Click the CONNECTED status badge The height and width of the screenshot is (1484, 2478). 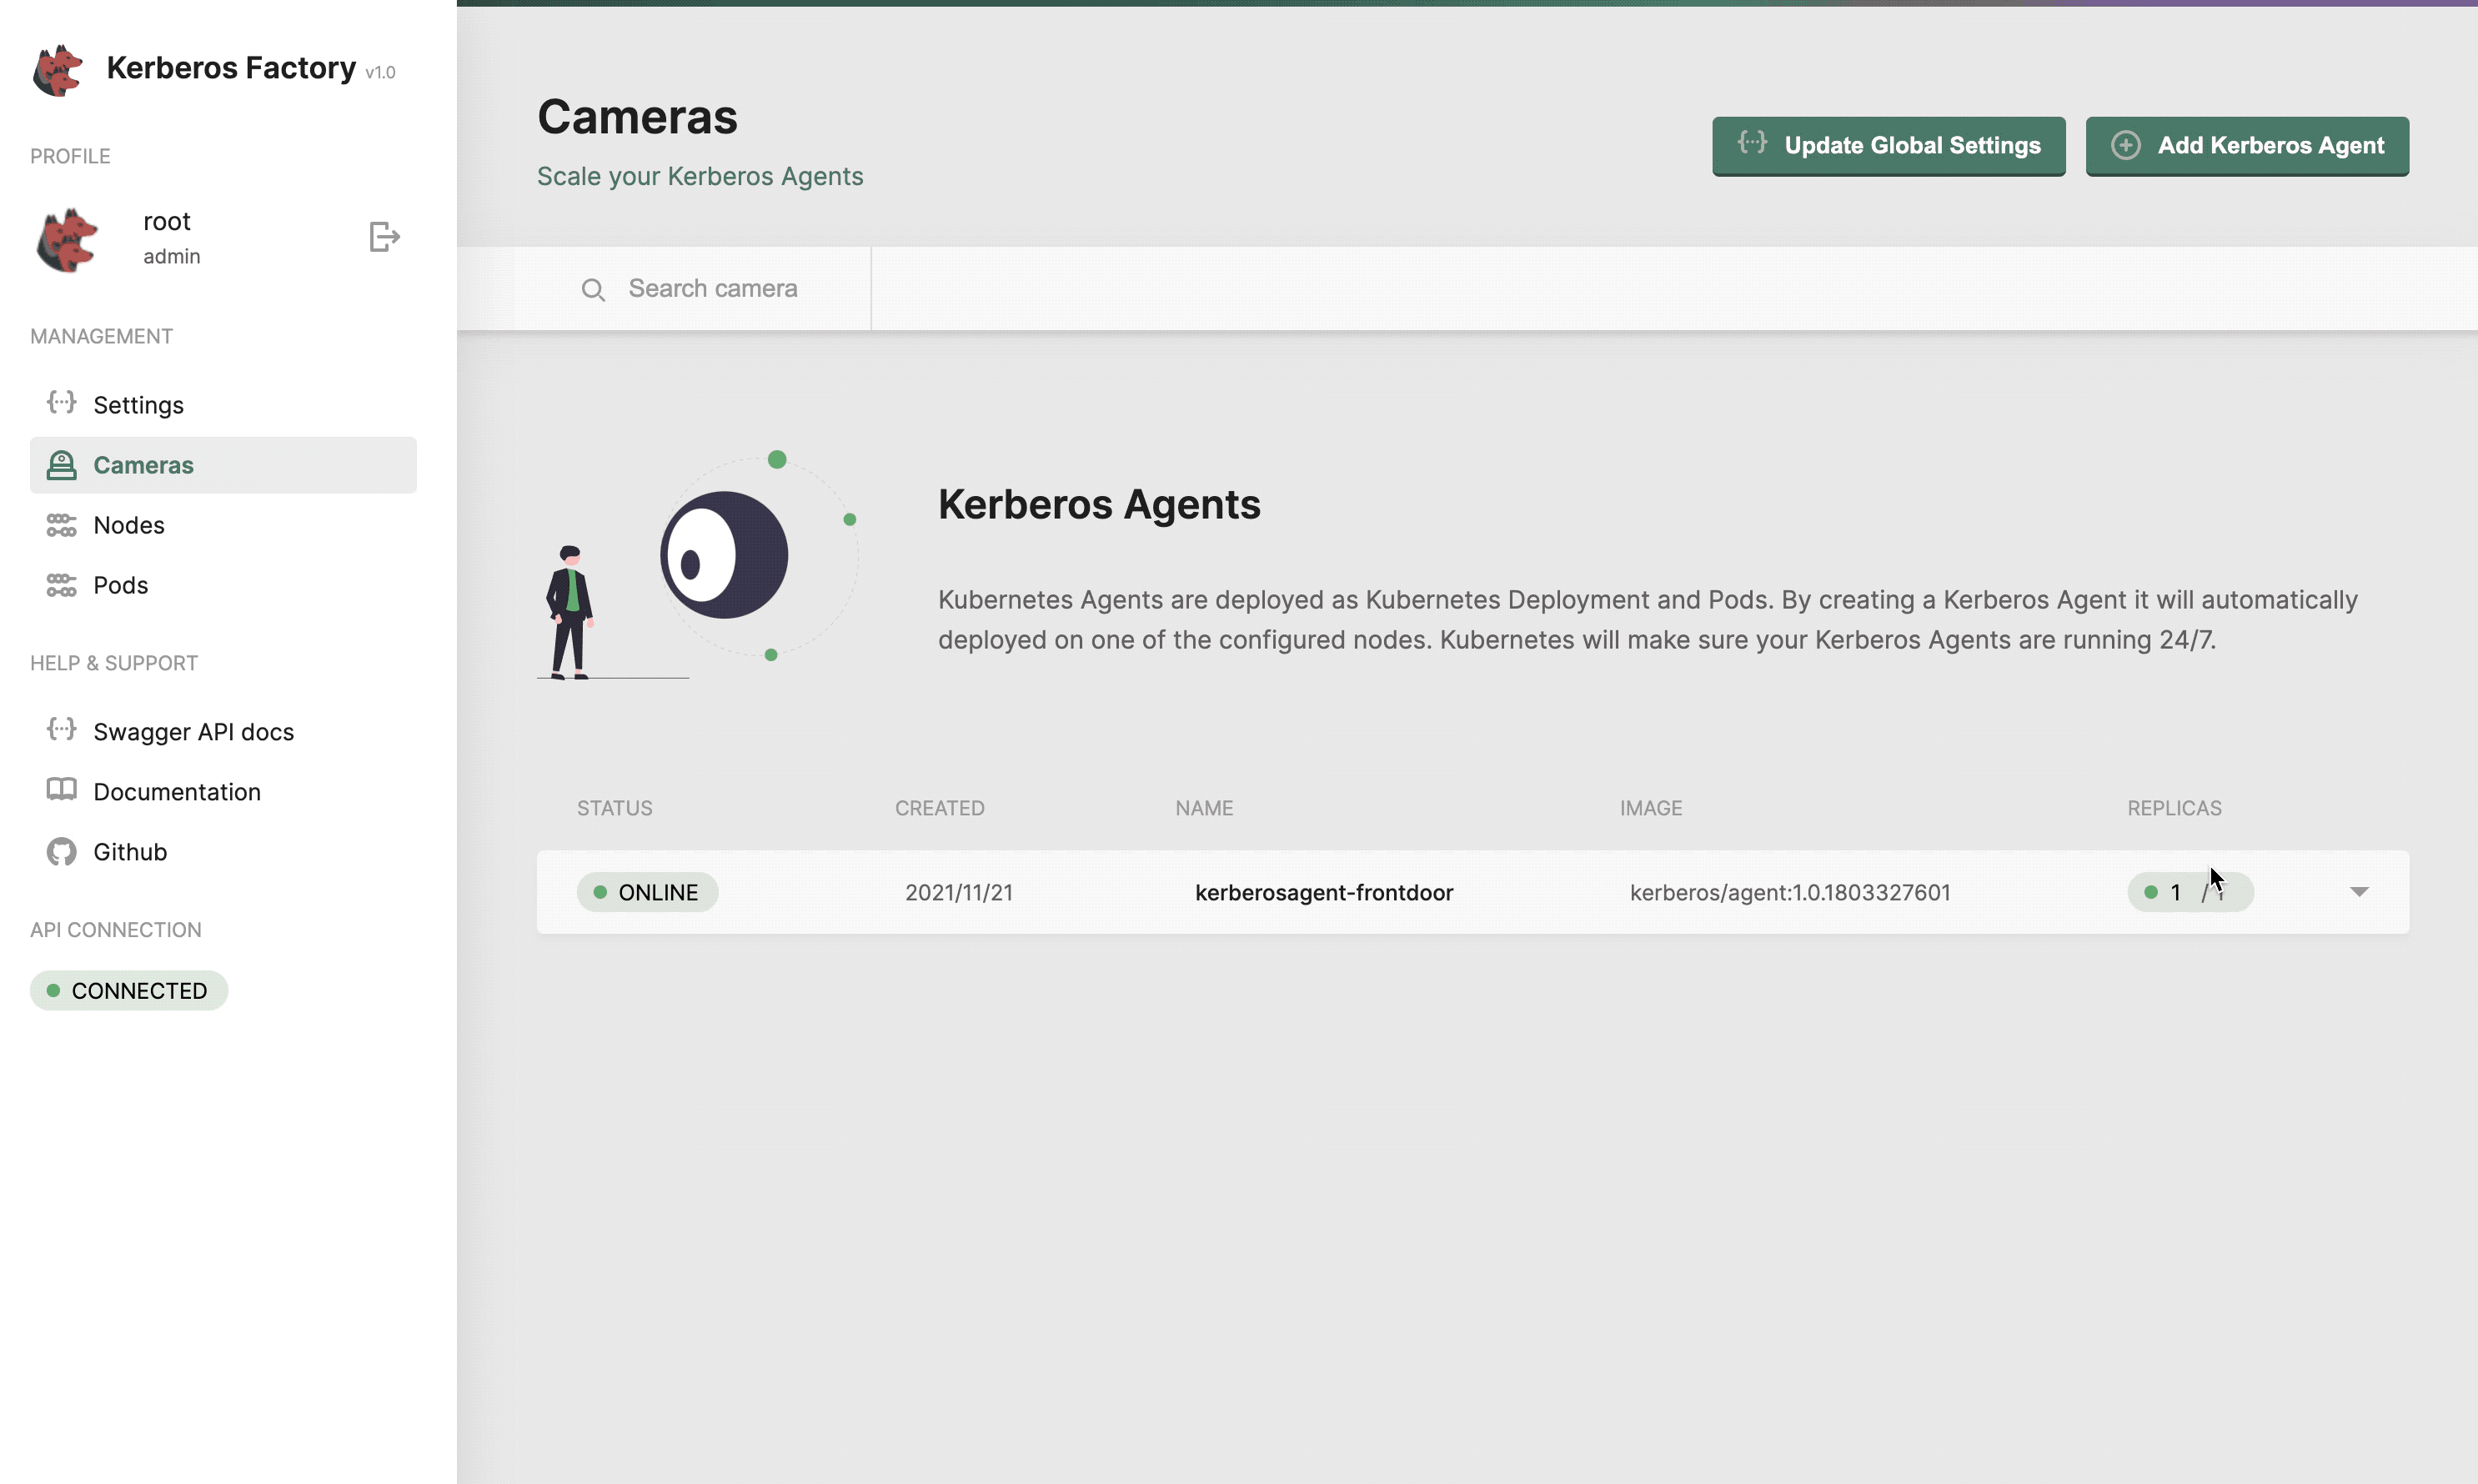point(128,990)
